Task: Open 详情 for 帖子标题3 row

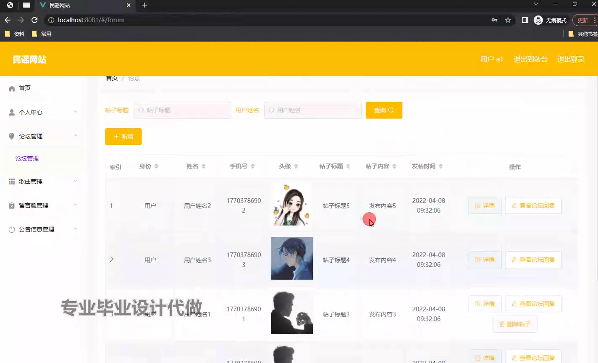Action: pyautogui.click(x=485, y=304)
